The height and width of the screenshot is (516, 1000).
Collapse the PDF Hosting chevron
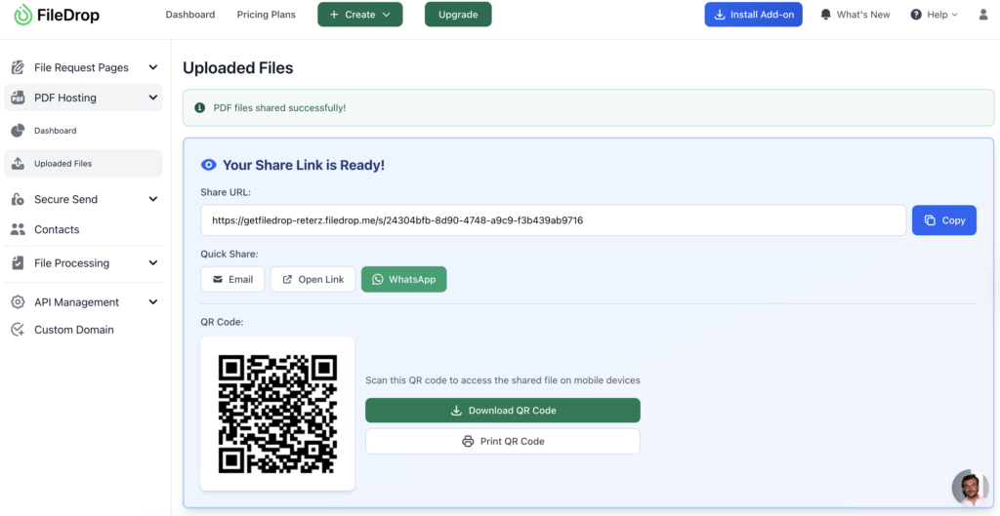point(153,98)
